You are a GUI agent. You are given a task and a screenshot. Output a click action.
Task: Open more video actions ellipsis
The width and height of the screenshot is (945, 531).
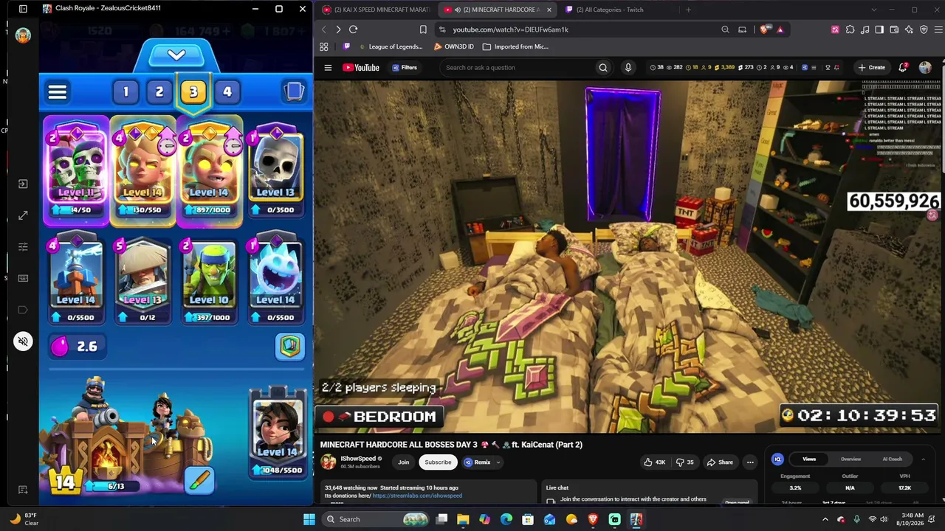point(750,462)
